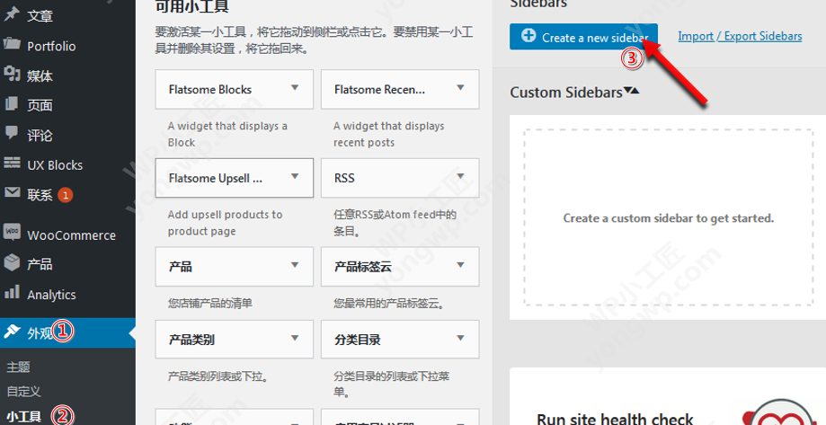The width and height of the screenshot is (826, 425).
Task: Click the UX Blocks grid icon
Action: click(12, 164)
